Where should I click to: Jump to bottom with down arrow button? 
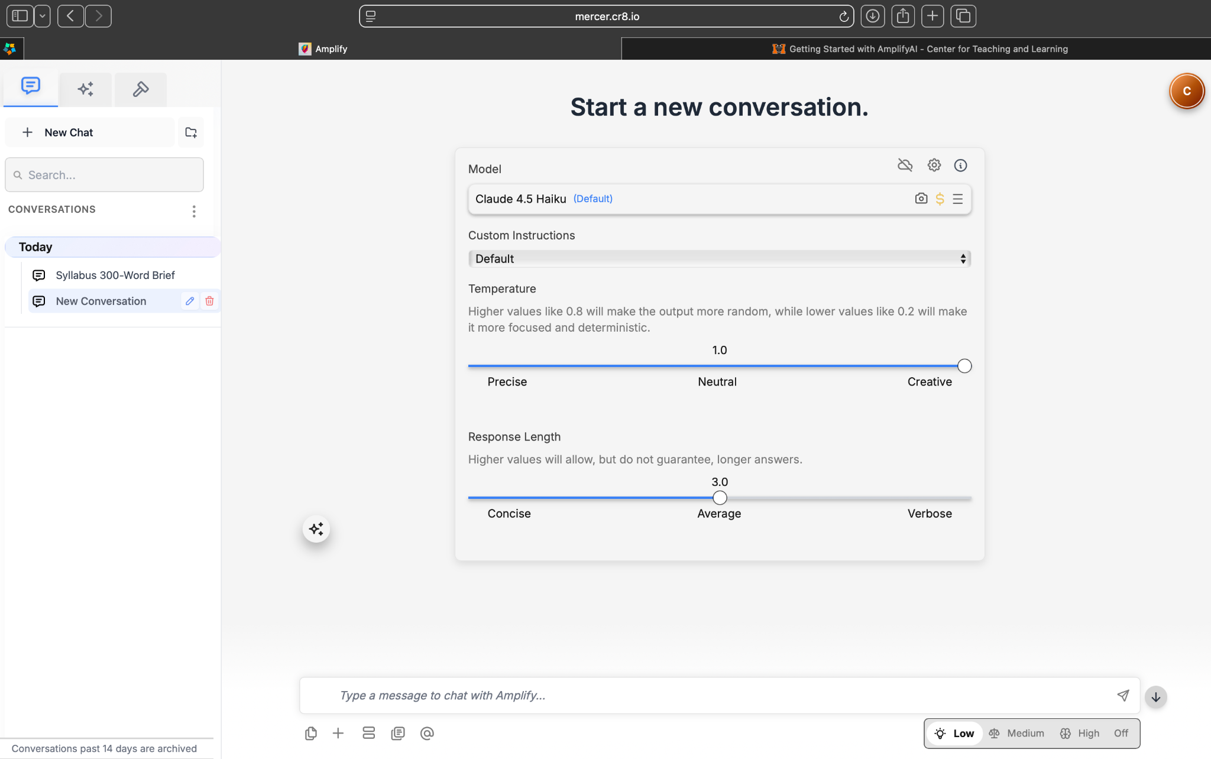pos(1156,698)
